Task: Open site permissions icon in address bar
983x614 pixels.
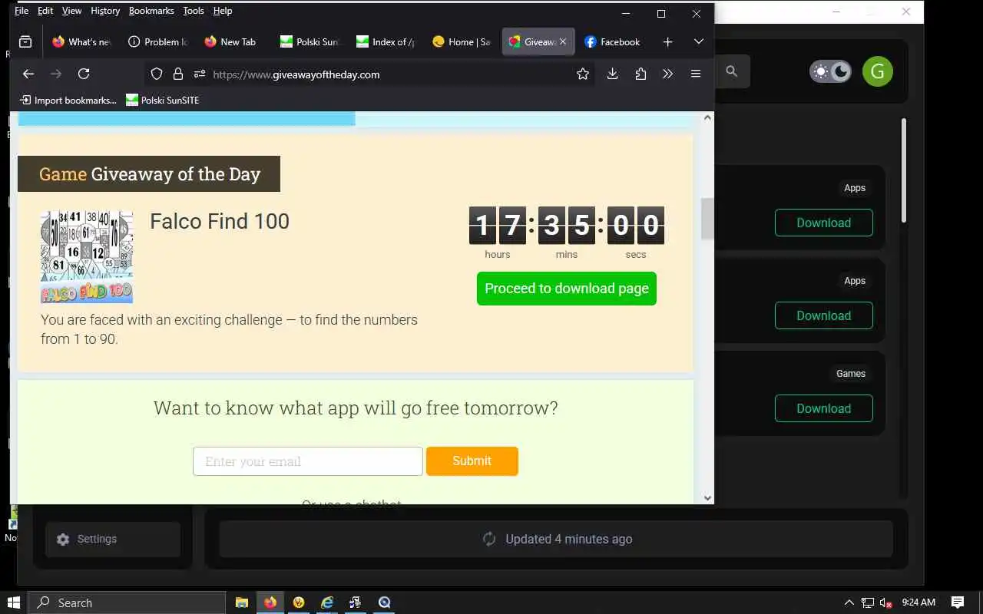Action: 200,74
